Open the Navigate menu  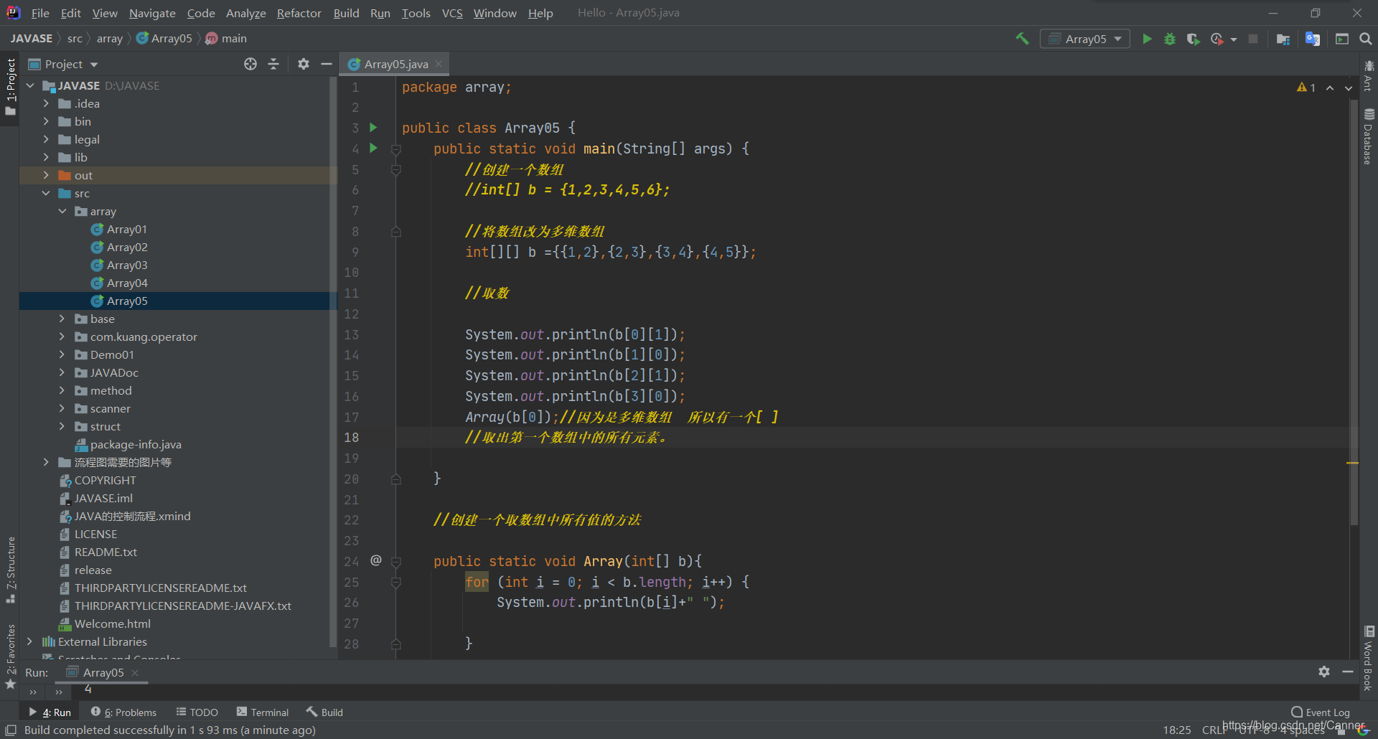(152, 13)
